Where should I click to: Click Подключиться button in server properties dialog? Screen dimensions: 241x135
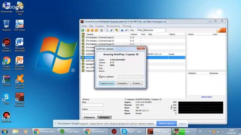click(x=107, y=83)
